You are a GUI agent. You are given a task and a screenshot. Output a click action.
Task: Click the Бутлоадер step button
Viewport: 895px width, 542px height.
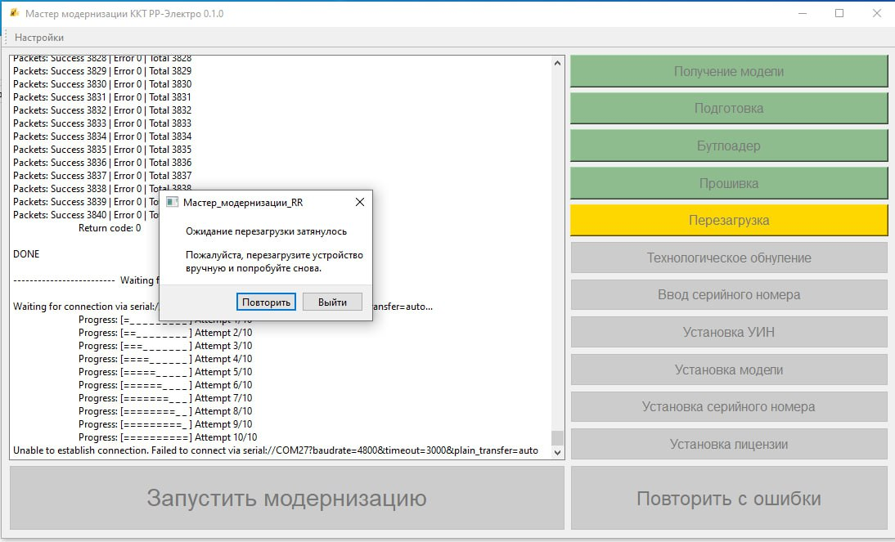[728, 146]
